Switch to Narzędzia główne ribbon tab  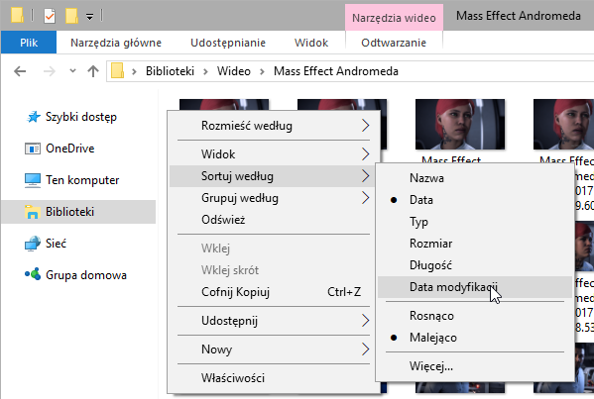click(x=116, y=43)
